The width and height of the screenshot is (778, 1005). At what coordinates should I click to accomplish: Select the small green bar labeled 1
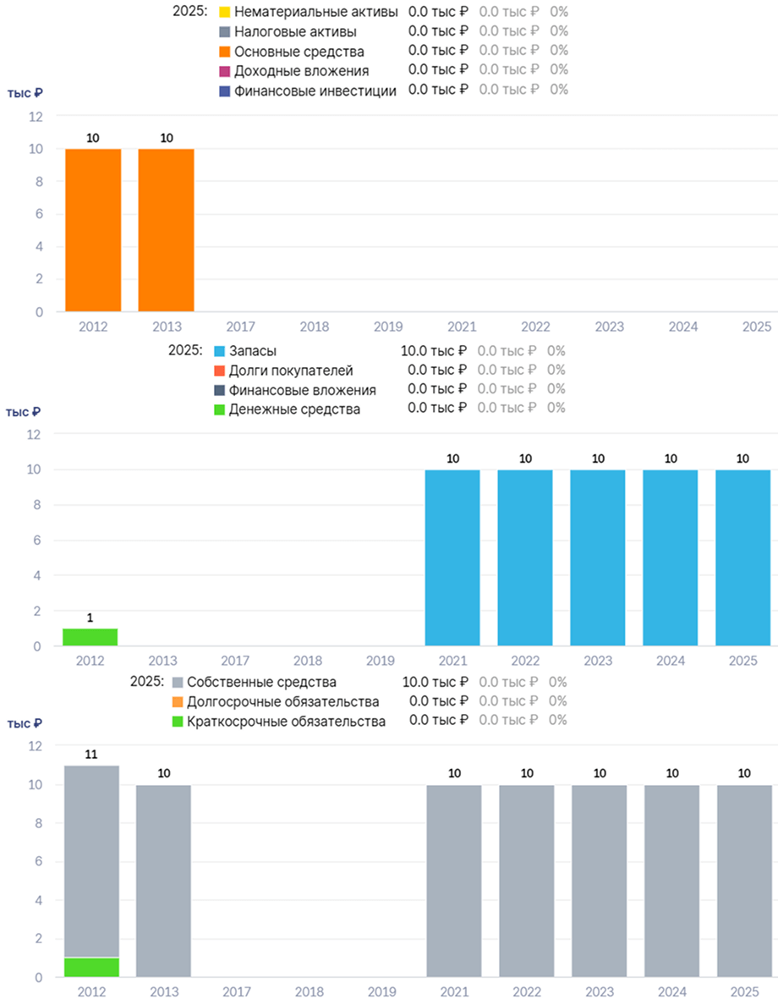pos(90,637)
